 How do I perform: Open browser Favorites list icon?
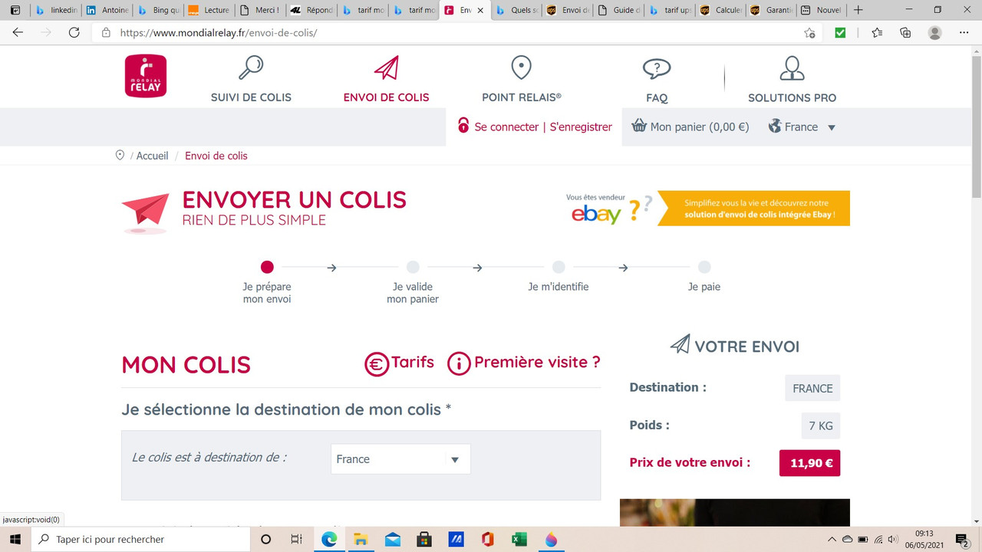click(877, 32)
